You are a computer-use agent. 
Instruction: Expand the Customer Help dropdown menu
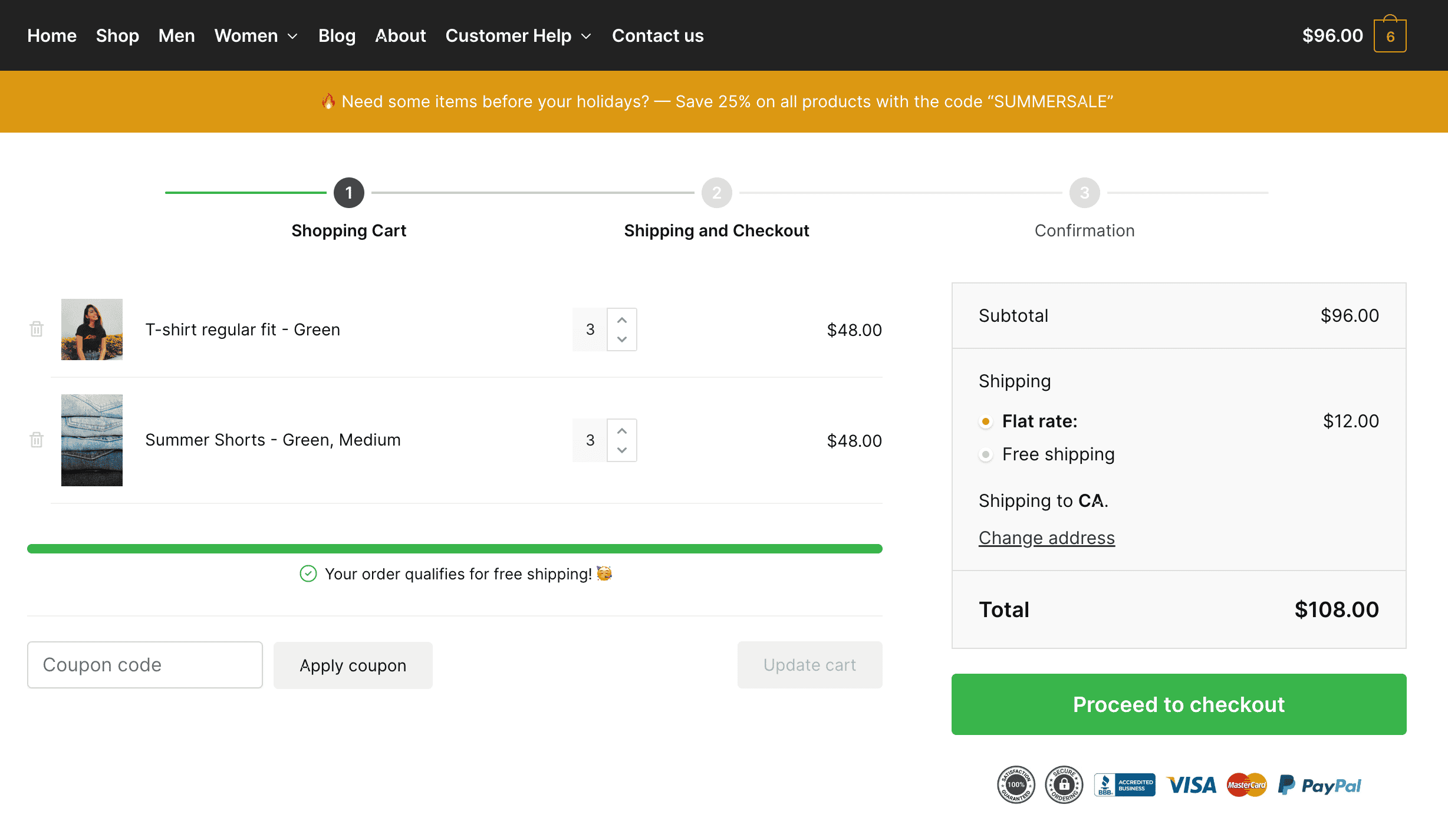tap(518, 35)
